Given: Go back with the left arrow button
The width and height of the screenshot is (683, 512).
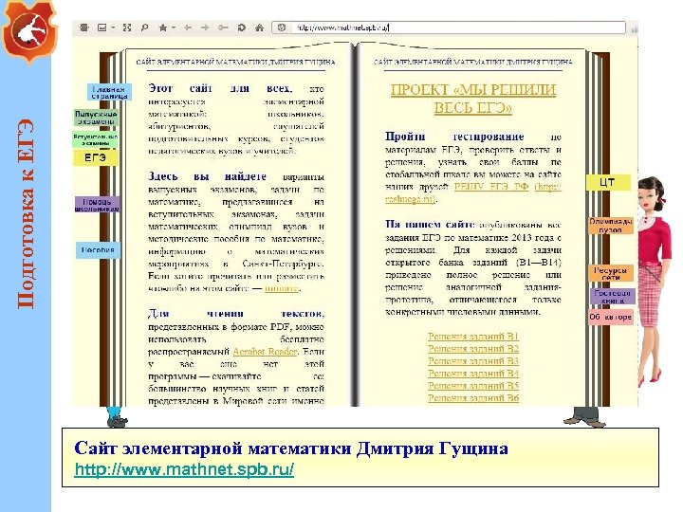Looking at the screenshot, I should 188,27.
